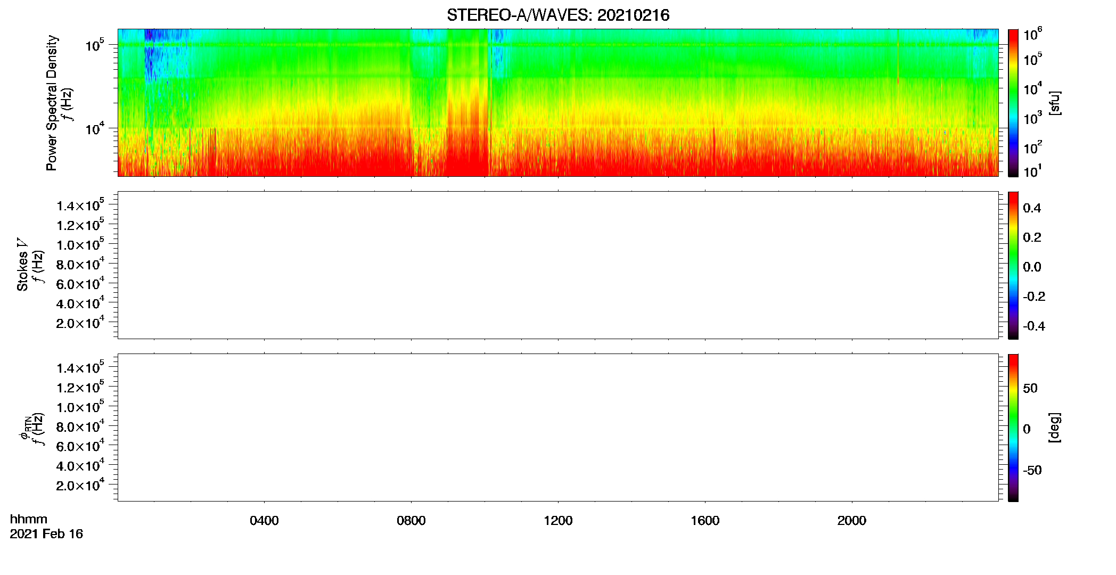Click the Stokes V axis label
This screenshot has width=1116, height=575.
pyautogui.click(x=23, y=265)
